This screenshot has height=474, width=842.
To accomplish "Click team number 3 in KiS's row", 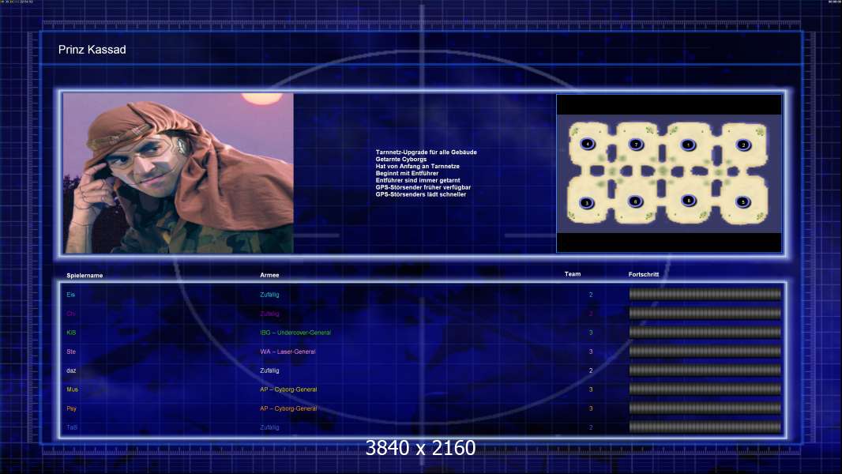I will pos(591,333).
